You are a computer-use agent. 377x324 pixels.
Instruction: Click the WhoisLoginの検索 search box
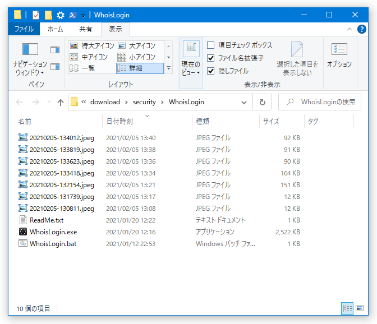point(320,102)
